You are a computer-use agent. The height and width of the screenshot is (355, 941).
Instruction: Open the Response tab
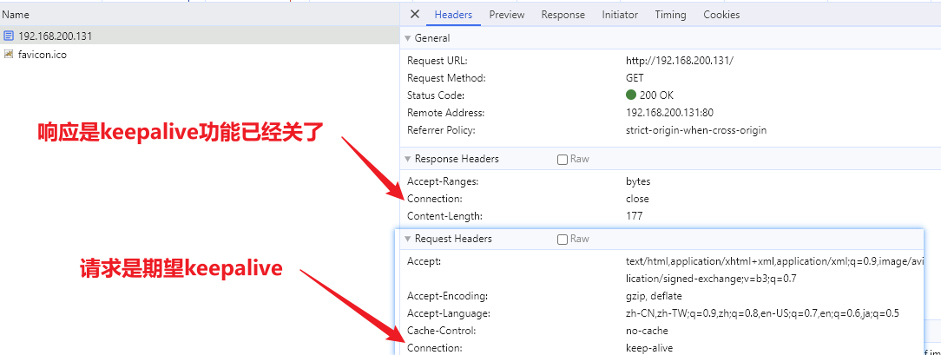tap(563, 15)
